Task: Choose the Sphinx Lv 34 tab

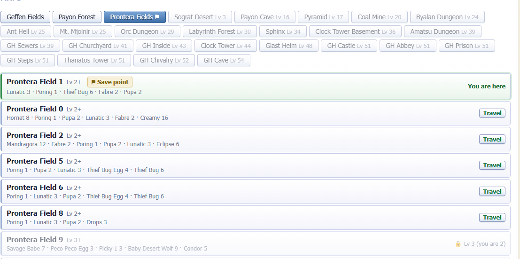Action: [x=283, y=31]
